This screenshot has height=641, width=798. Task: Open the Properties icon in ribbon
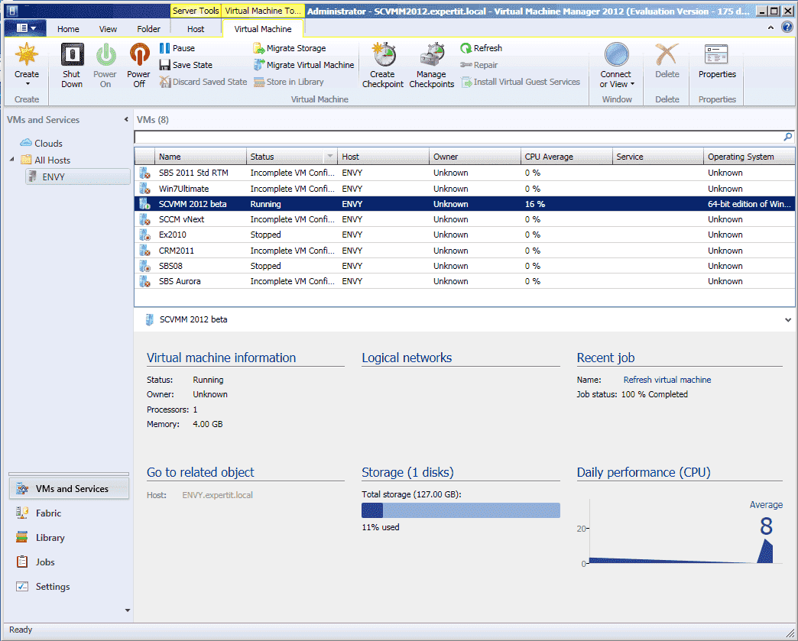click(716, 54)
